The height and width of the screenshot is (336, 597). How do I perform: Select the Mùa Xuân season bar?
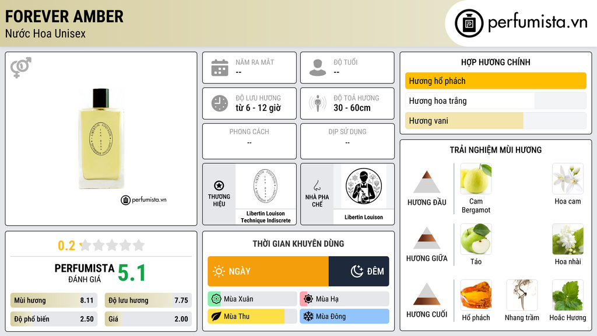click(252, 299)
